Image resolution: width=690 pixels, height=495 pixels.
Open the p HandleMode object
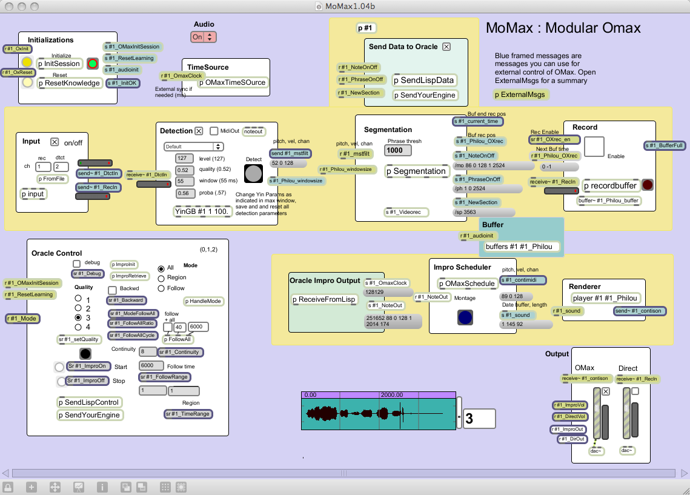[203, 301]
